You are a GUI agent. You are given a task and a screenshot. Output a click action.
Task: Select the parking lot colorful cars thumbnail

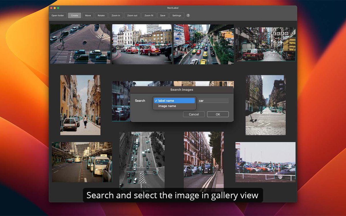(265, 162)
